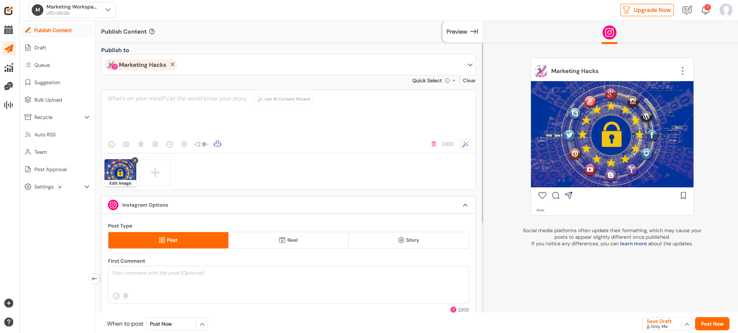Image resolution: width=738 pixels, height=333 pixels.
Task: Open Draft in the sidebar
Action: coord(40,48)
